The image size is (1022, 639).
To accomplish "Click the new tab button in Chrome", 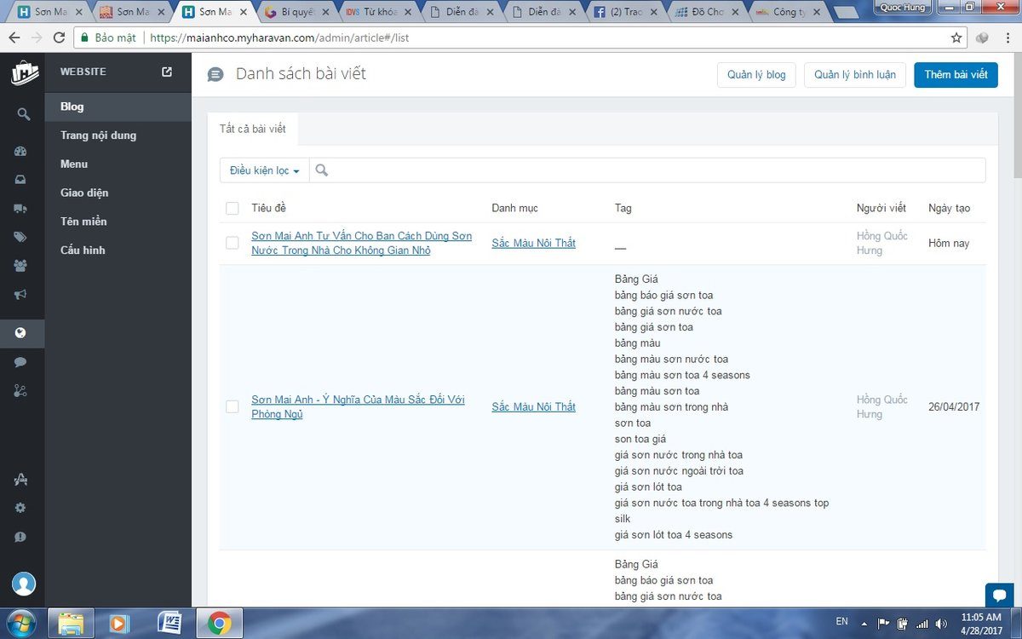I will [x=846, y=13].
